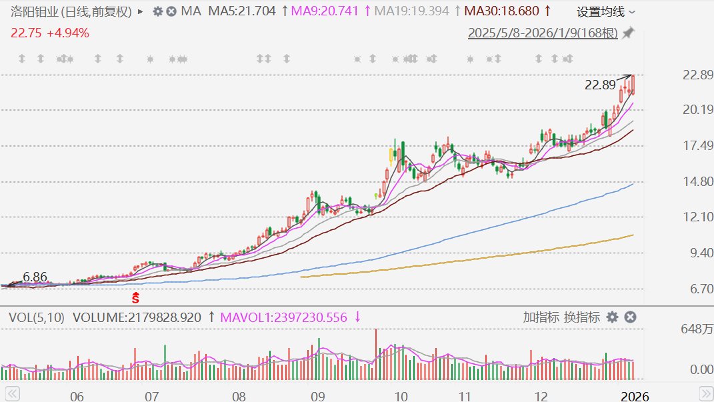Click the VOLUME:2179828.920 readout
Screen dimensions: 714x402
click(137, 317)
